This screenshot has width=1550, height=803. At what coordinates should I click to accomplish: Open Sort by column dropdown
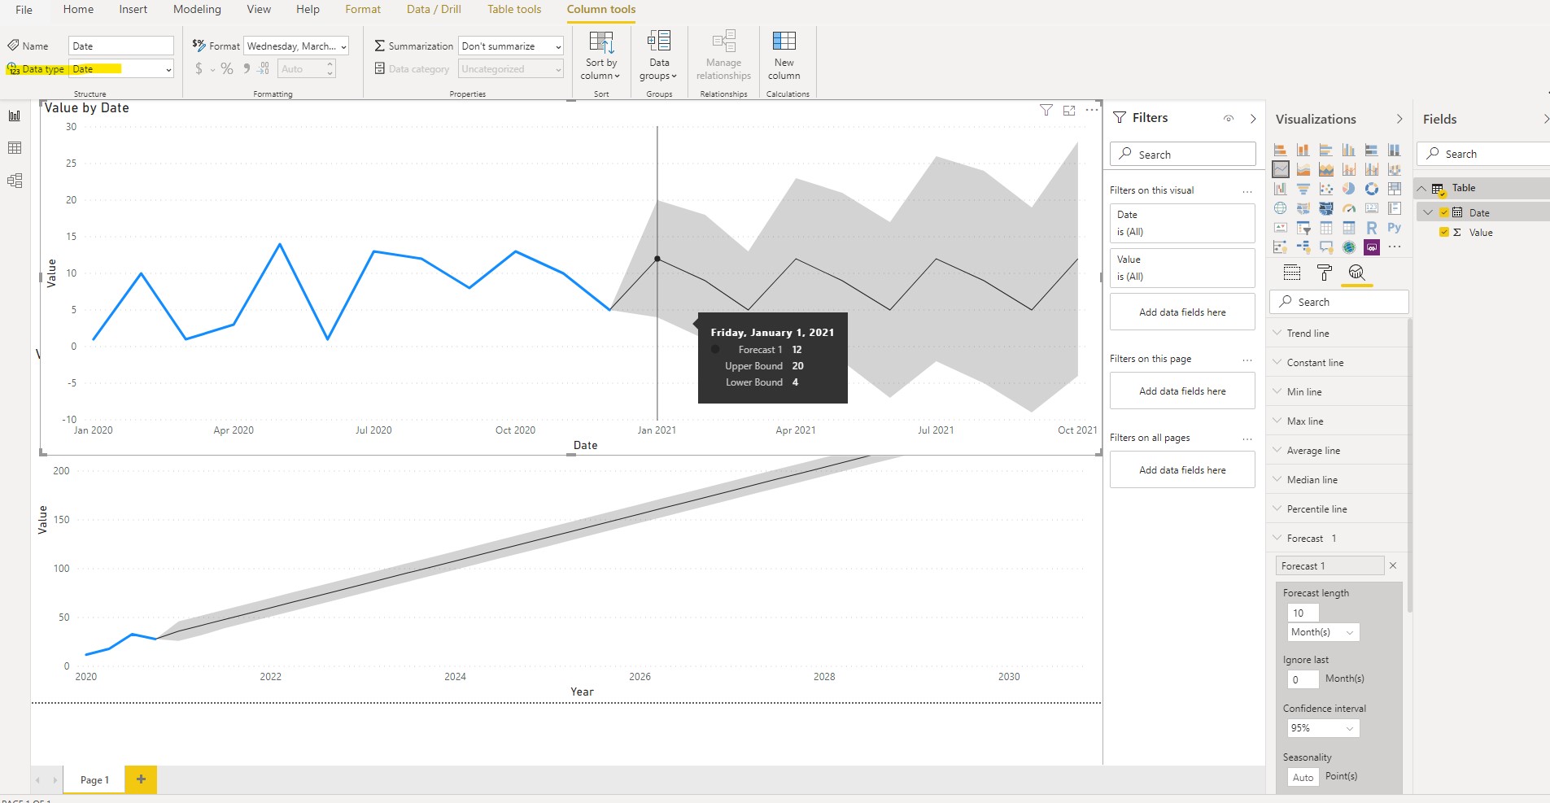pos(600,55)
